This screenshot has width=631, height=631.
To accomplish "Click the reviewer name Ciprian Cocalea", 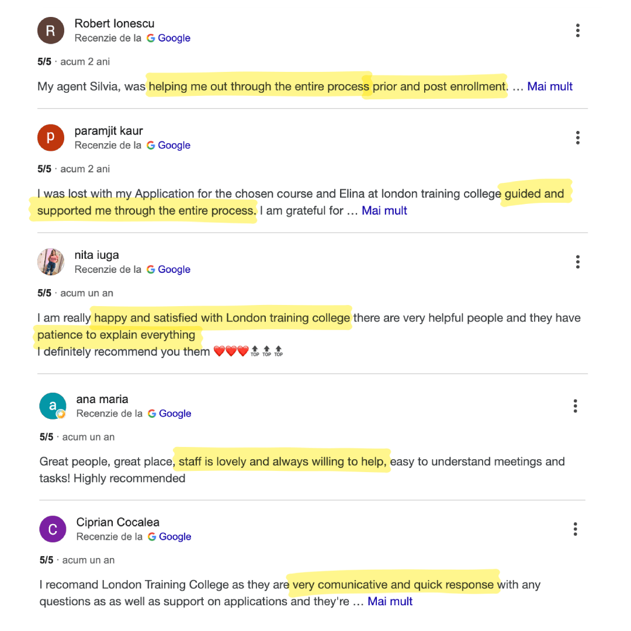I will (118, 522).
